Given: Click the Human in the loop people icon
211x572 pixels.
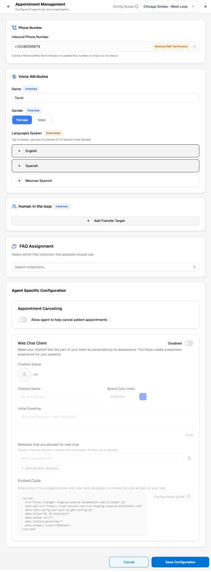Looking at the screenshot, I should [14, 207].
